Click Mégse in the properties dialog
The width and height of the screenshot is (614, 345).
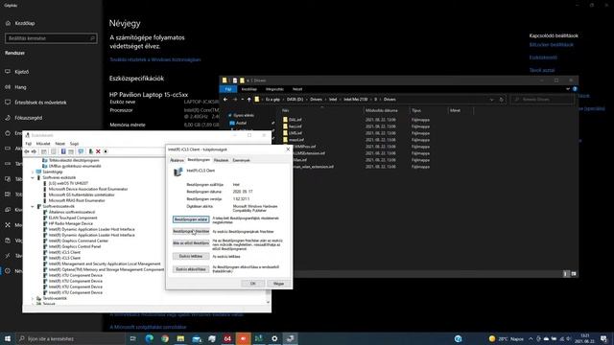click(x=279, y=284)
